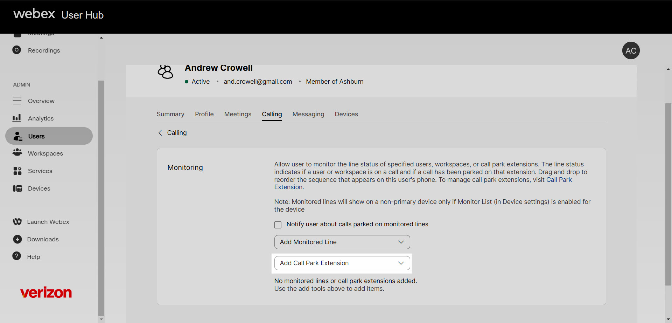Click the user avatar icon beside Andrew Crowell
Viewport: 672px width, 323px height.
[x=165, y=72]
